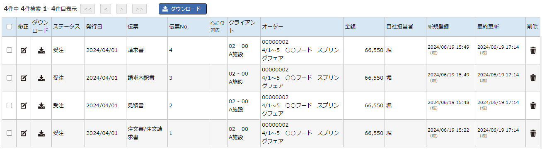Delete 伝票No. 4 row via trash icon
The width and height of the screenshot is (542, 149).
533,50
